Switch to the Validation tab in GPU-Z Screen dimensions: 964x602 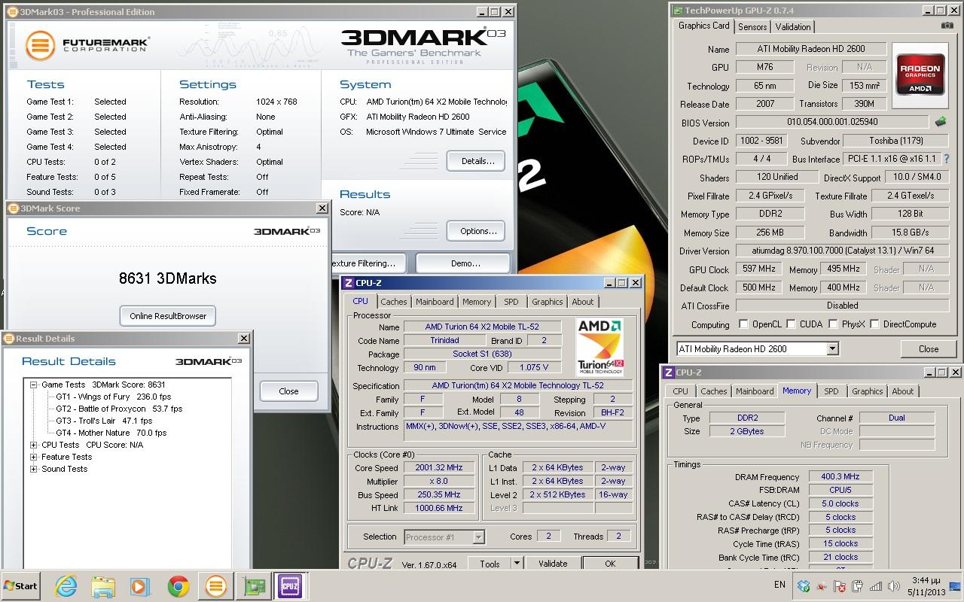click(x=792, y=27)
